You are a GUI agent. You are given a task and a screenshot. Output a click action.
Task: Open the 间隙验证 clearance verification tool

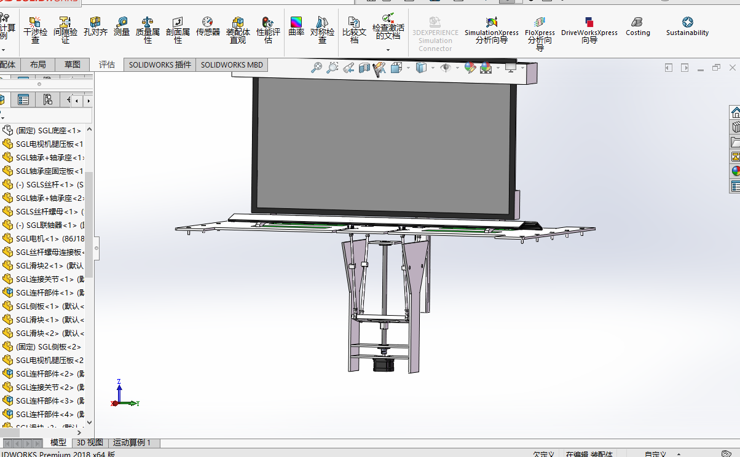pos(66,30)
